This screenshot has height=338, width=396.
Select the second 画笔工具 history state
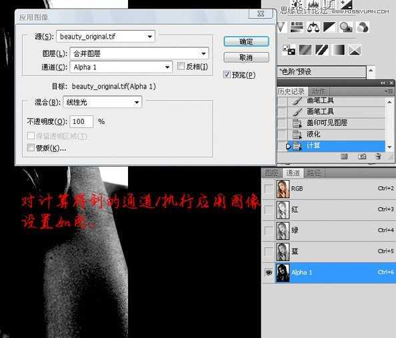click(336, 111)
